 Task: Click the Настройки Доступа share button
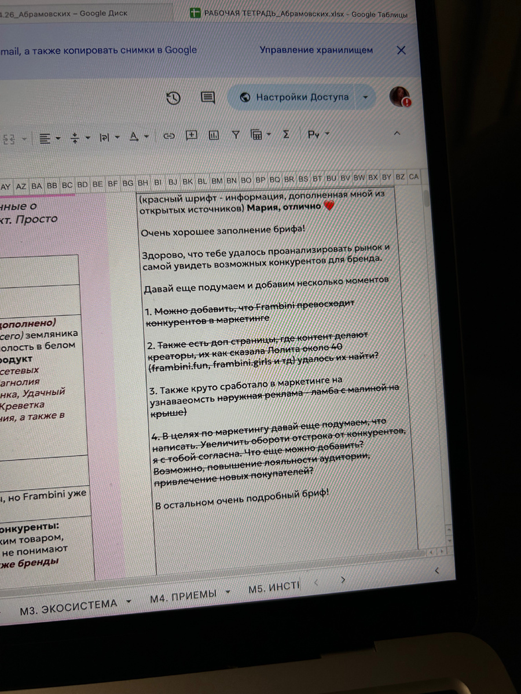tap(295, 97)
